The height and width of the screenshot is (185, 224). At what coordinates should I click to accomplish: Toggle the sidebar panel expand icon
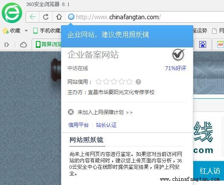[x=6, y=44]
